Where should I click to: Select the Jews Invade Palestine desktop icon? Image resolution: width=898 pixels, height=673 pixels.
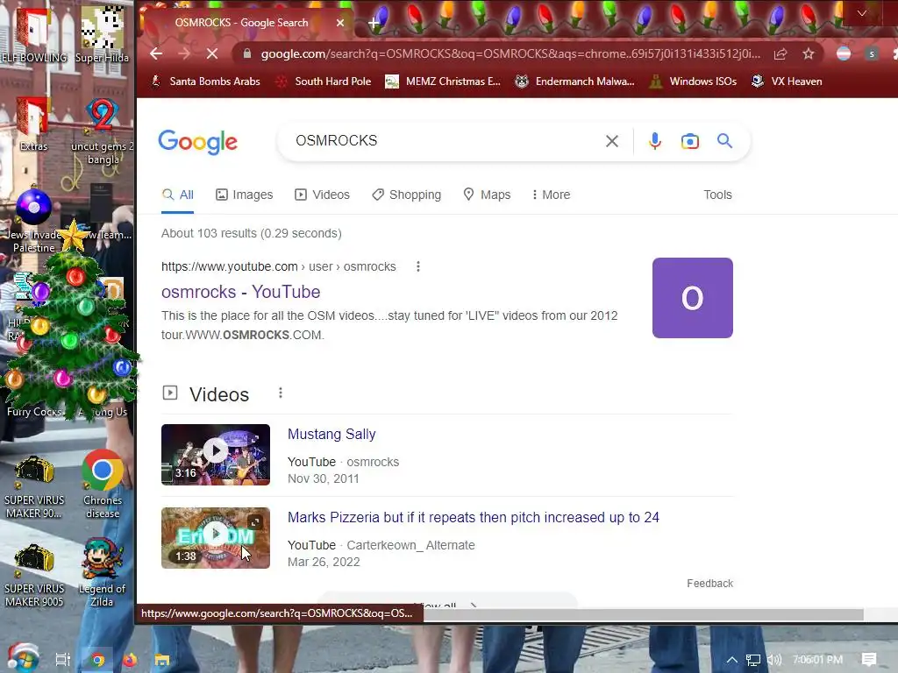click(x=33, y=220)
